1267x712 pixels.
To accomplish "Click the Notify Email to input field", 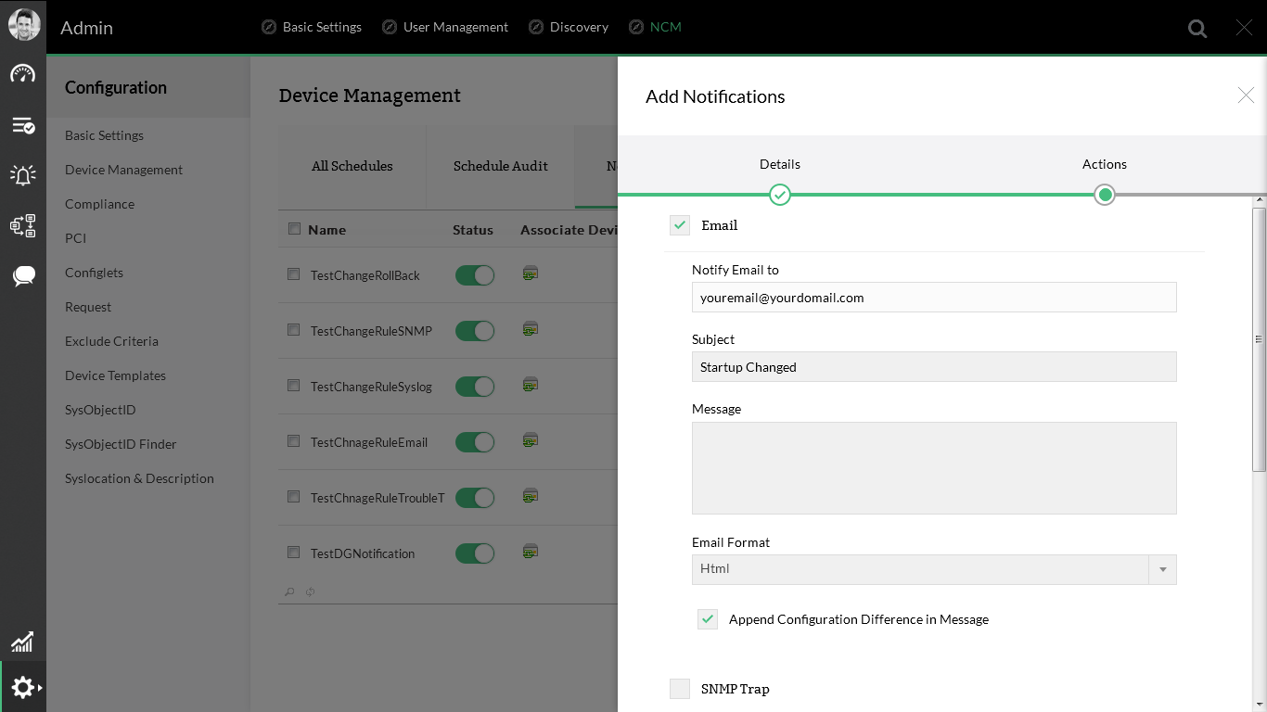I will (934, 297).
